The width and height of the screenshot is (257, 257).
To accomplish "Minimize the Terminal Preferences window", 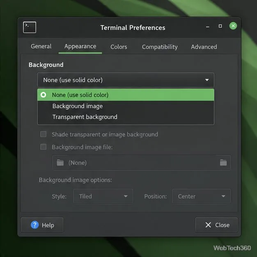I will pos(207,27).
